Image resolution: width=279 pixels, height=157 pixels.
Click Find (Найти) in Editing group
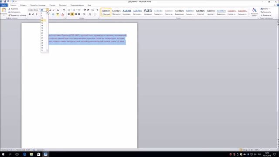[265, 9]
